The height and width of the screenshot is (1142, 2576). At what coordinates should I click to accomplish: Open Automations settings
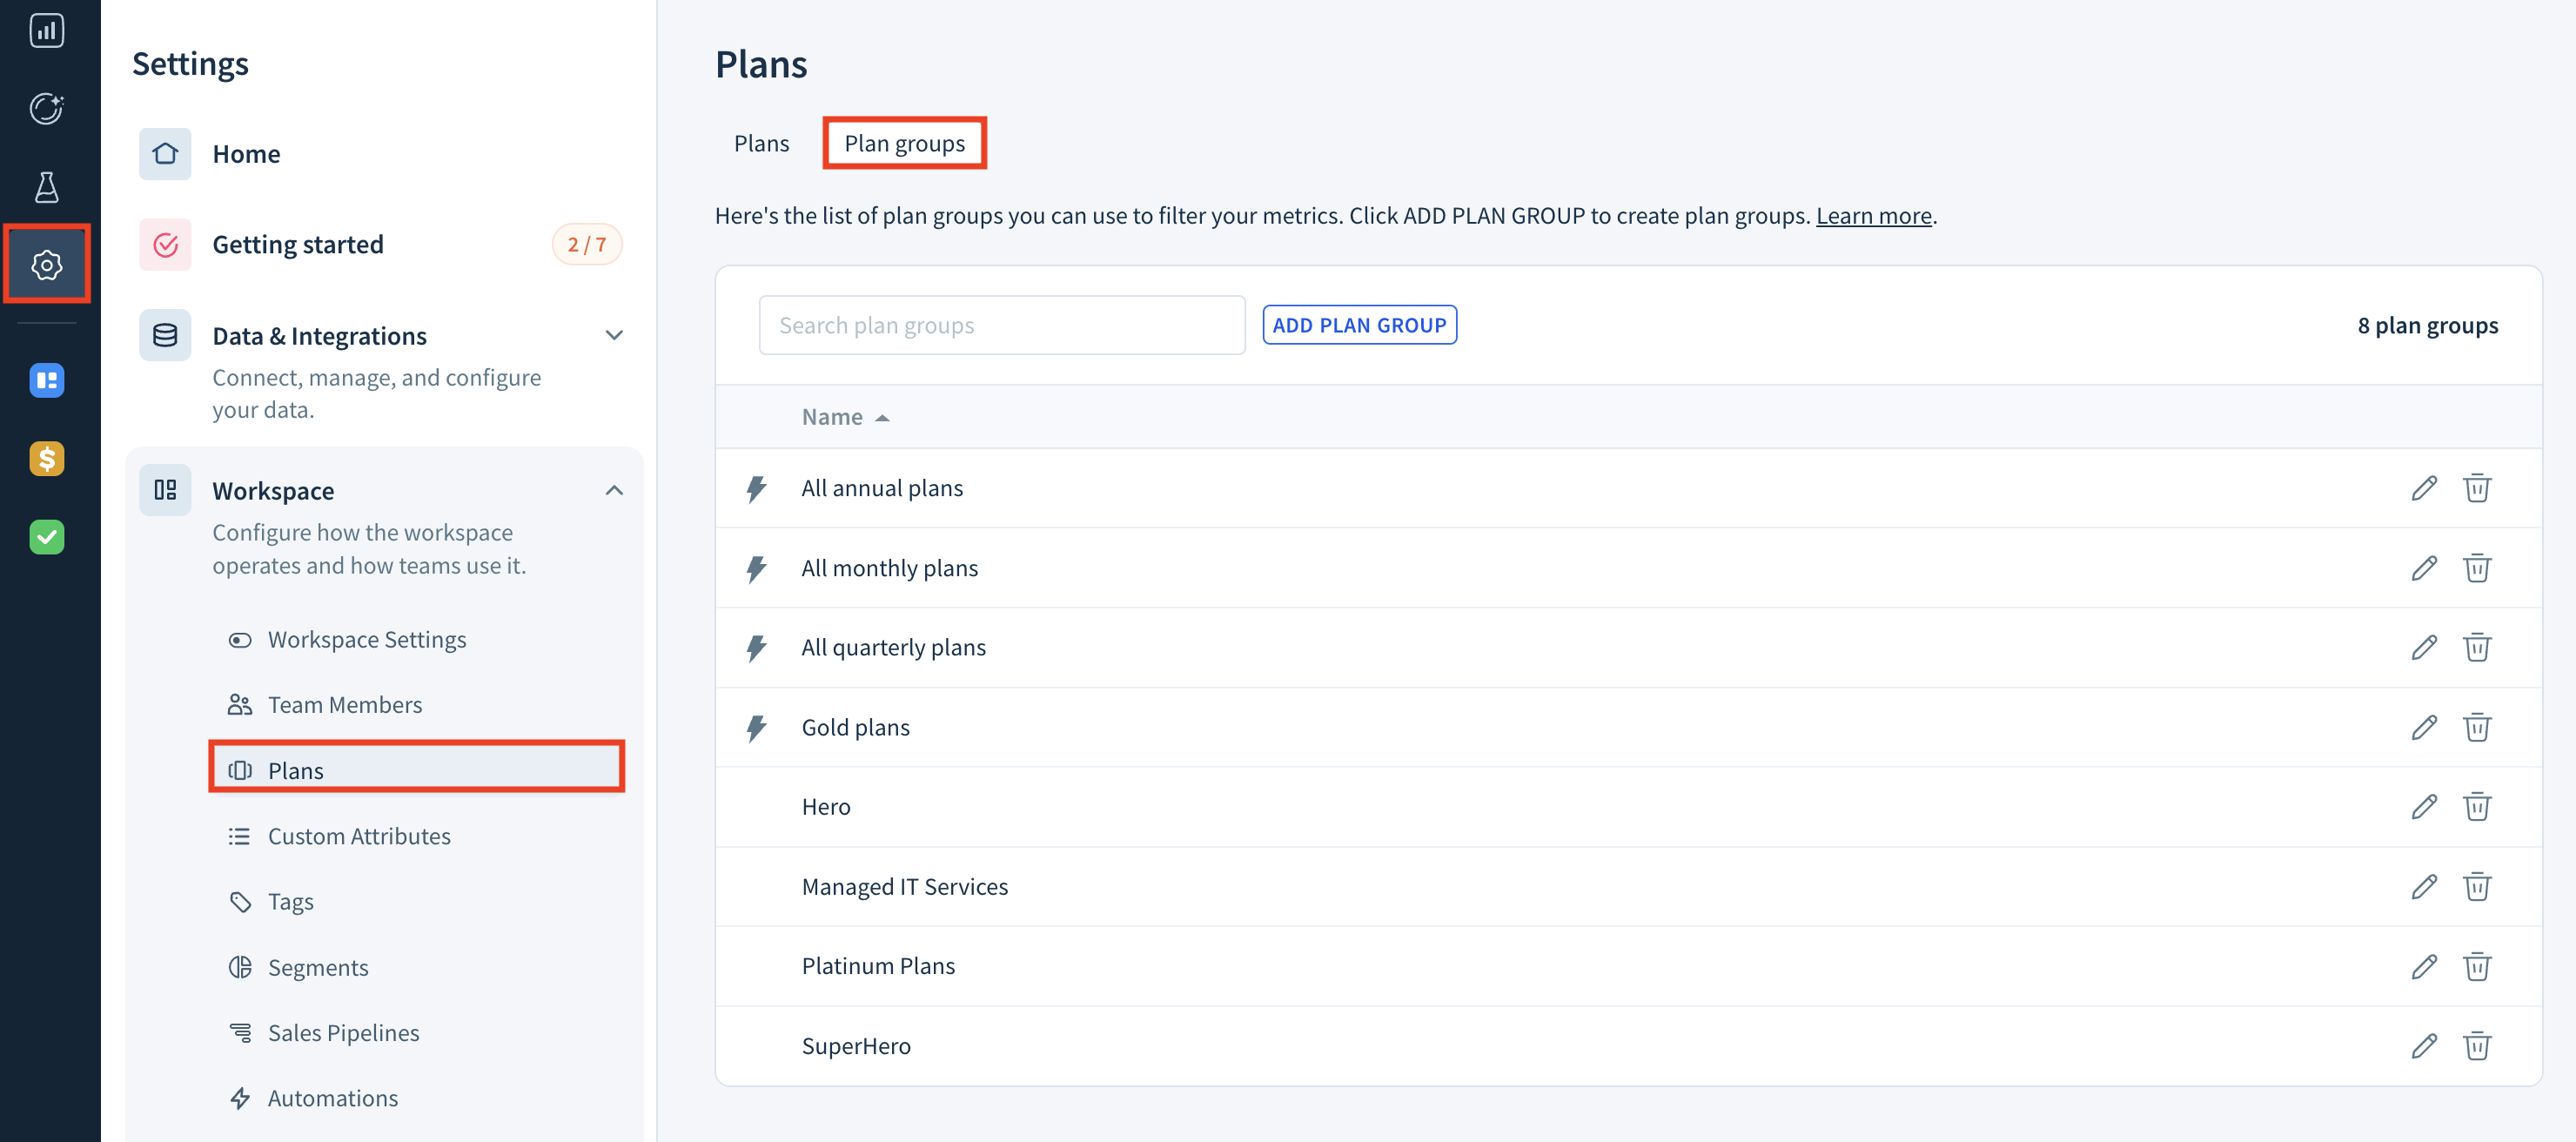click(332, 1099)
